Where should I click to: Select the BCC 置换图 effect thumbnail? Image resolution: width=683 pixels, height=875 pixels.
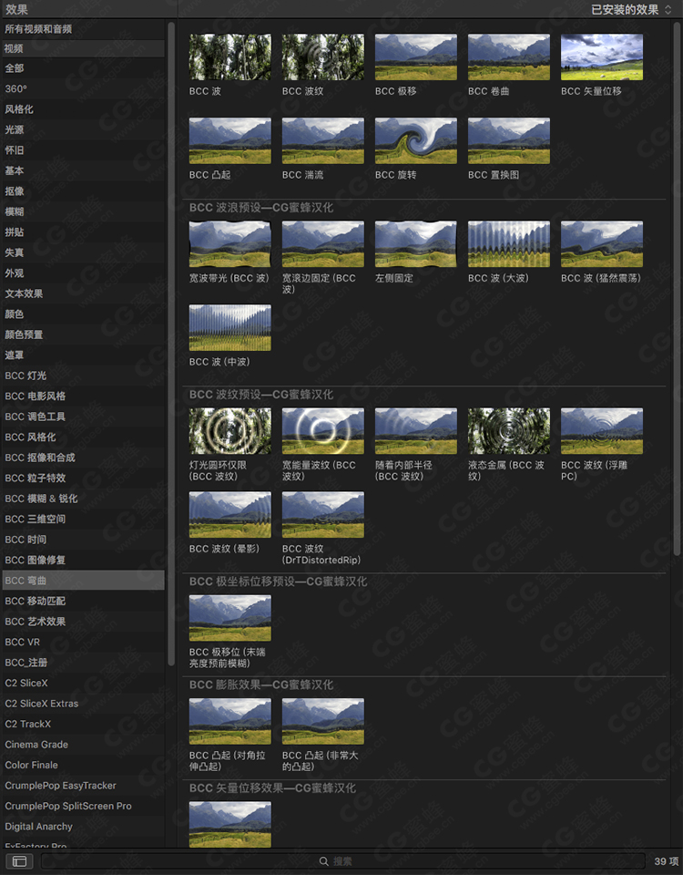click(x=509, y=140)
